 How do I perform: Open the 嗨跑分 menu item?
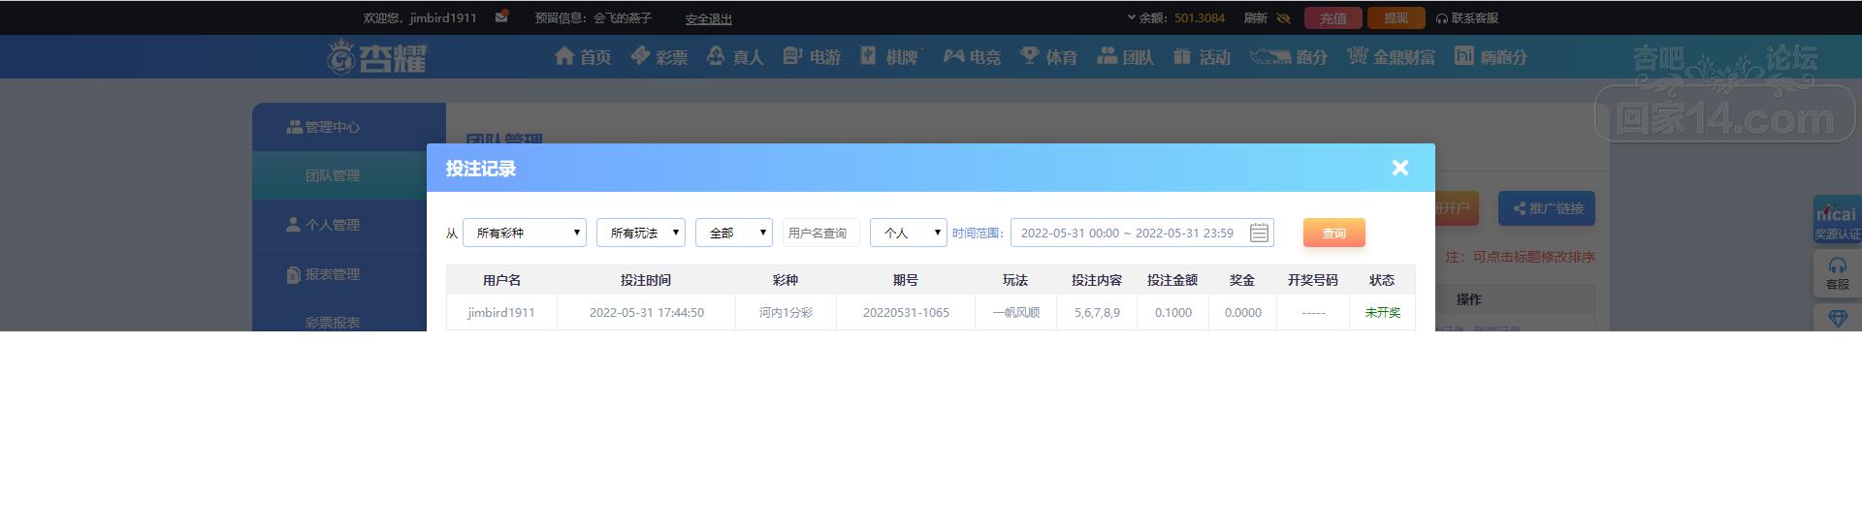pyautogui.click(x=1491, y=57)
